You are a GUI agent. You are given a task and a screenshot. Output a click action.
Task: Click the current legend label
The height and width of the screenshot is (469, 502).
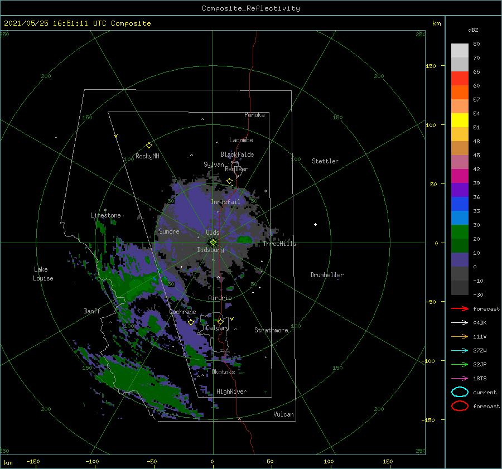[x=485, y=392]
